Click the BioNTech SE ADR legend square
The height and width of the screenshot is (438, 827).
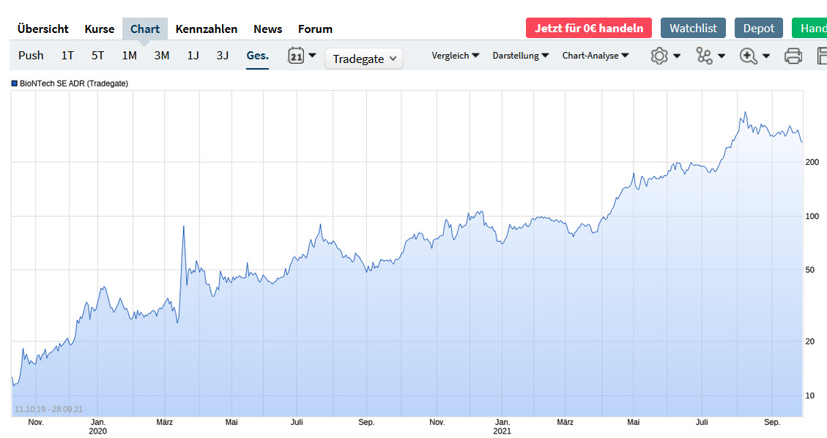click(12, 83)
